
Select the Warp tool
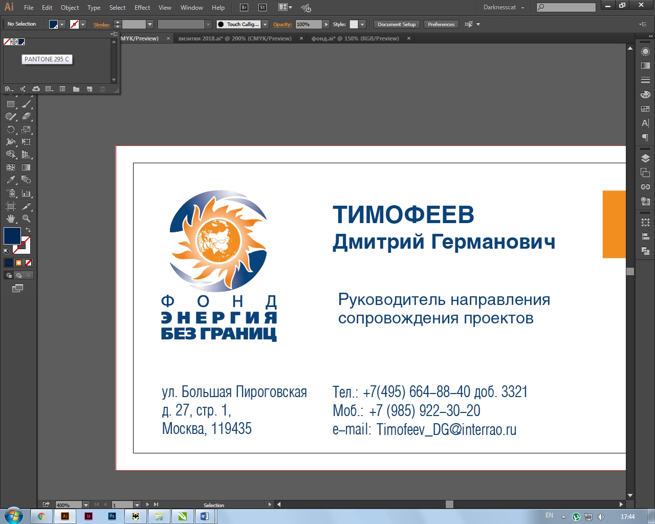coord(11,142)
